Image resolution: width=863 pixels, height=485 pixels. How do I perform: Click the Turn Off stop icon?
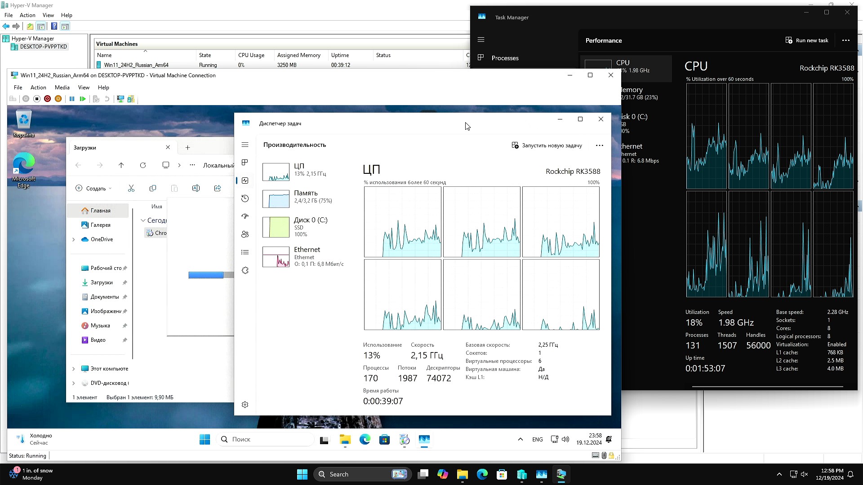[37, 99]
